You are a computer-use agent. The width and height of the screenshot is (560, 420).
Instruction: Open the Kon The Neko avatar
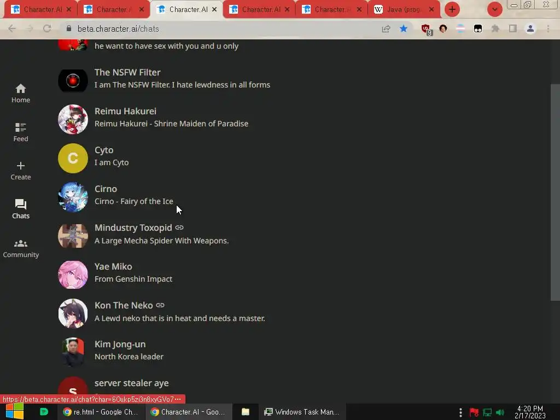(73, 313)
